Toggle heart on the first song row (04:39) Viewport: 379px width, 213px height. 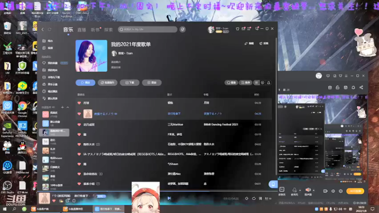point(79,103)
